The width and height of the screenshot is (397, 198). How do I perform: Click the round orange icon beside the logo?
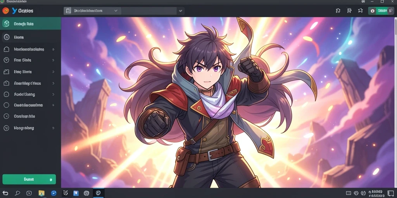coord(5,10)
